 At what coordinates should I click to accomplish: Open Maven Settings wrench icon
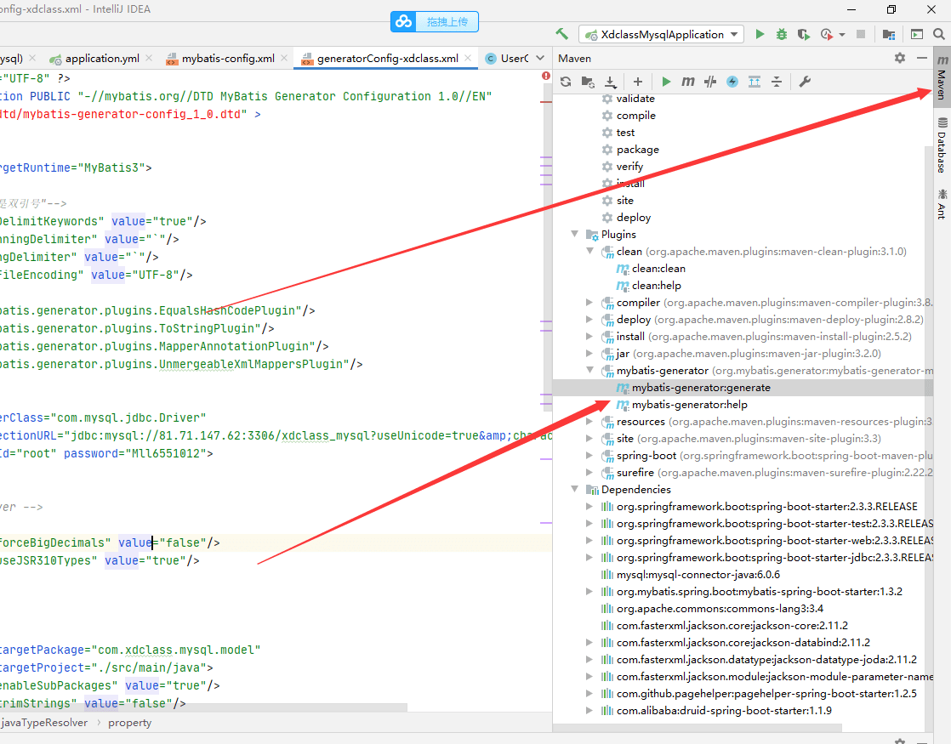coord(805,82)
